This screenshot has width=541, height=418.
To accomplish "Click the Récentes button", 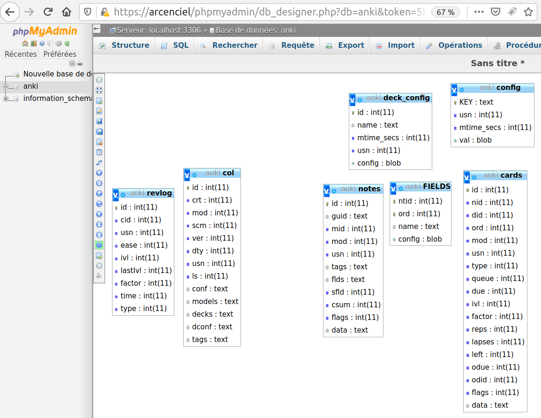I will point(21,54).
